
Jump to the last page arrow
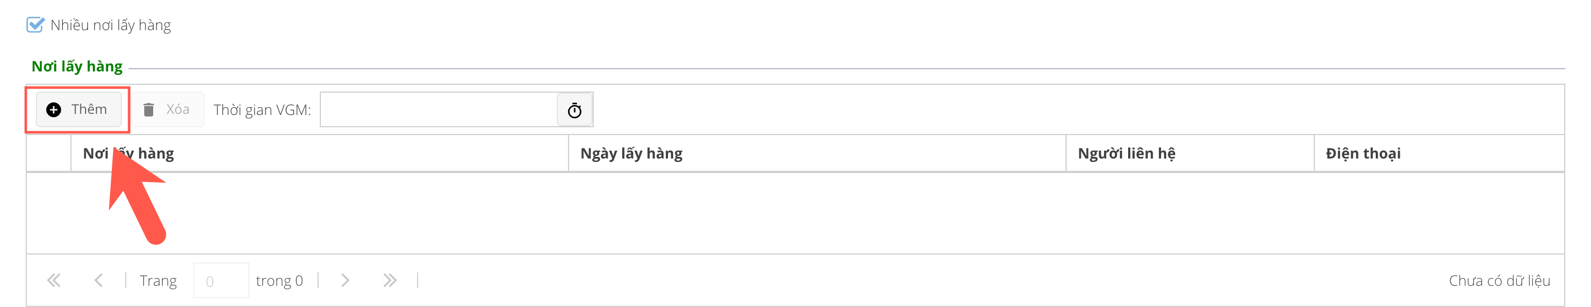pyautogui.click(x=389, y=281)
